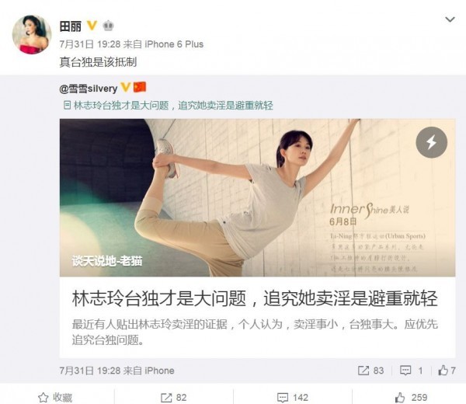Screen dimensions: 466x404
Task: Open 田丽's profile avatar
Action: (x=32, y=34)
